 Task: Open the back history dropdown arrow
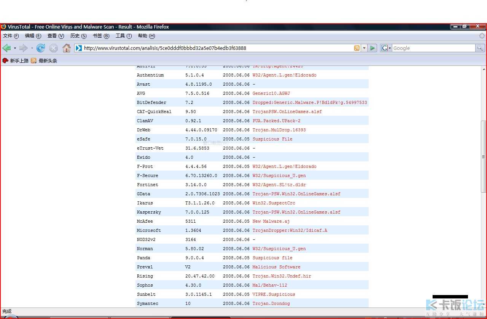(x=15, y=48)
